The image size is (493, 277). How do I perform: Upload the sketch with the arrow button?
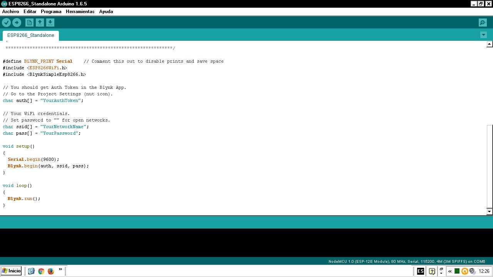coord(17,22)
